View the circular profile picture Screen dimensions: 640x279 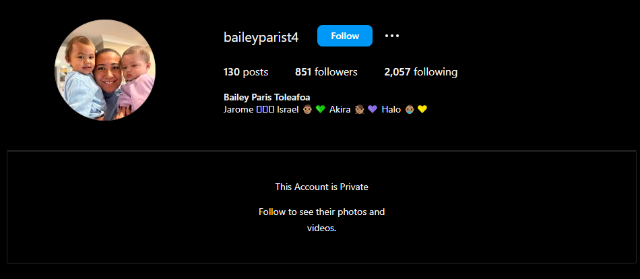105,70
